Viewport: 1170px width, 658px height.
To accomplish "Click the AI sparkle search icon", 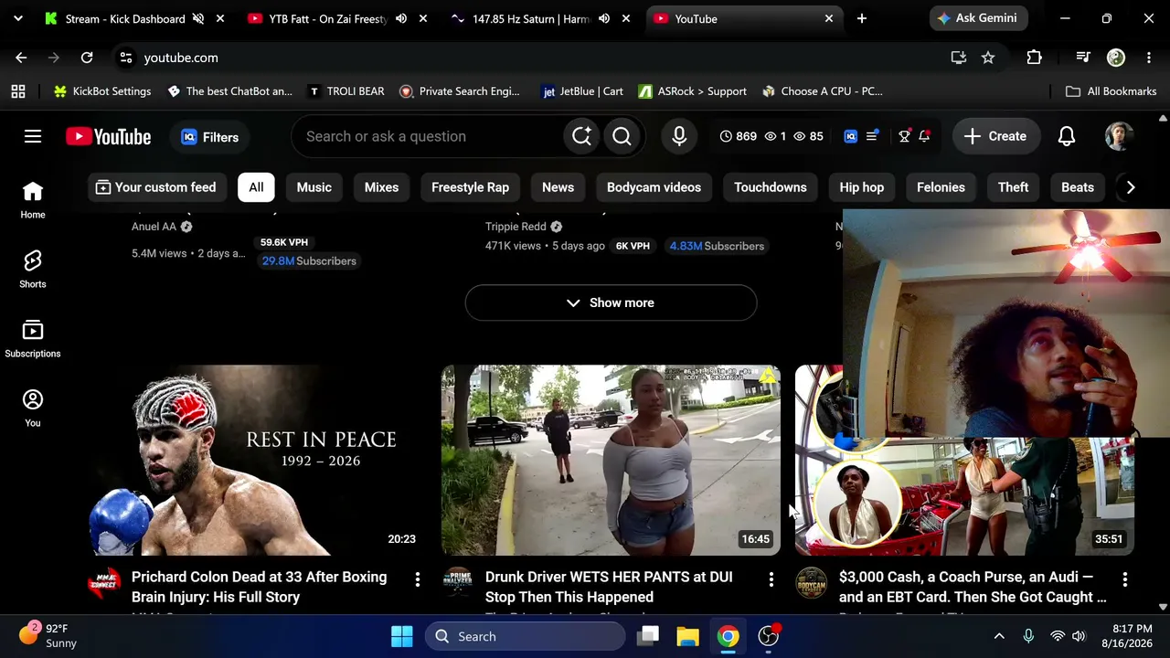I will coord(581,136).
